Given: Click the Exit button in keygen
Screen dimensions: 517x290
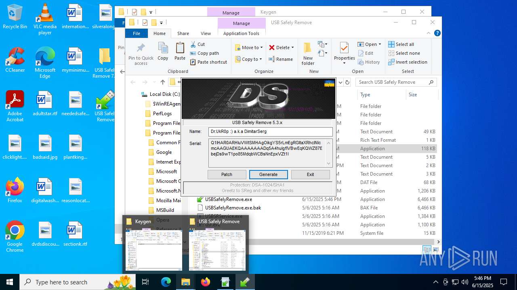Looking at the screenshot, I should (310, 174).
